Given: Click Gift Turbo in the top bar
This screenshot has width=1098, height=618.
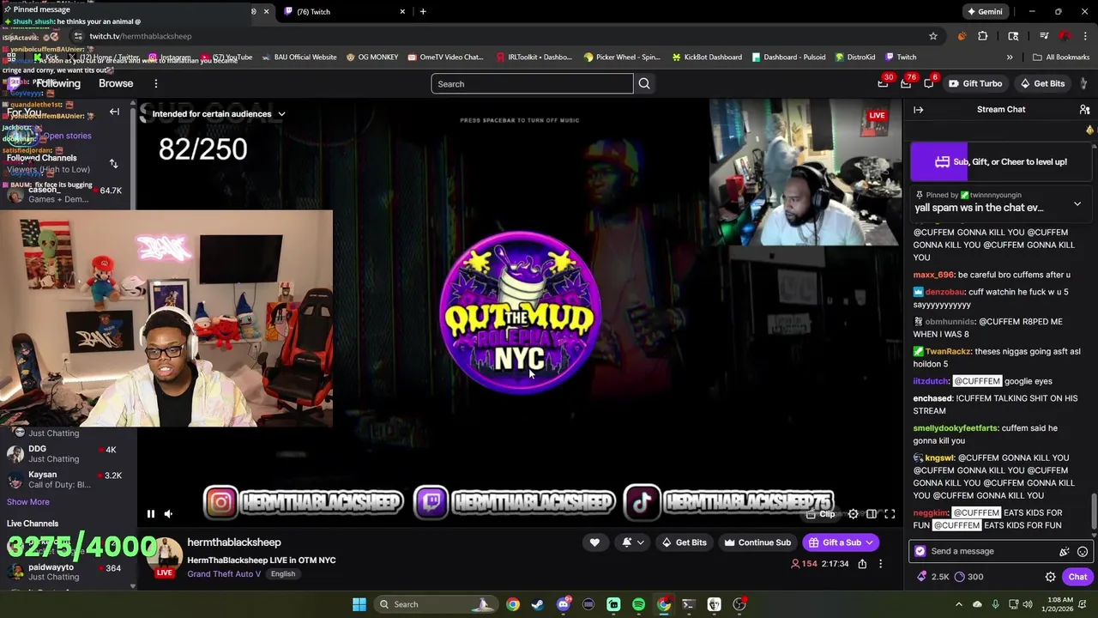Looking at the screenshot, I should (975, 83).
